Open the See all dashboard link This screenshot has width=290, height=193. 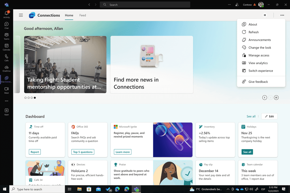(251, 116)
